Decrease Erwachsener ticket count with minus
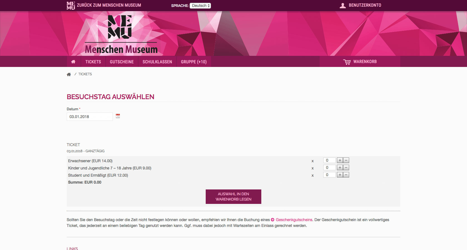467x250 pixels. pos(346,160)
